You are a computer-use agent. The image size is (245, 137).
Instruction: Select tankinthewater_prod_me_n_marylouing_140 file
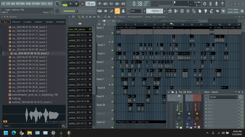pyautogui.click(x=35, y=95)
